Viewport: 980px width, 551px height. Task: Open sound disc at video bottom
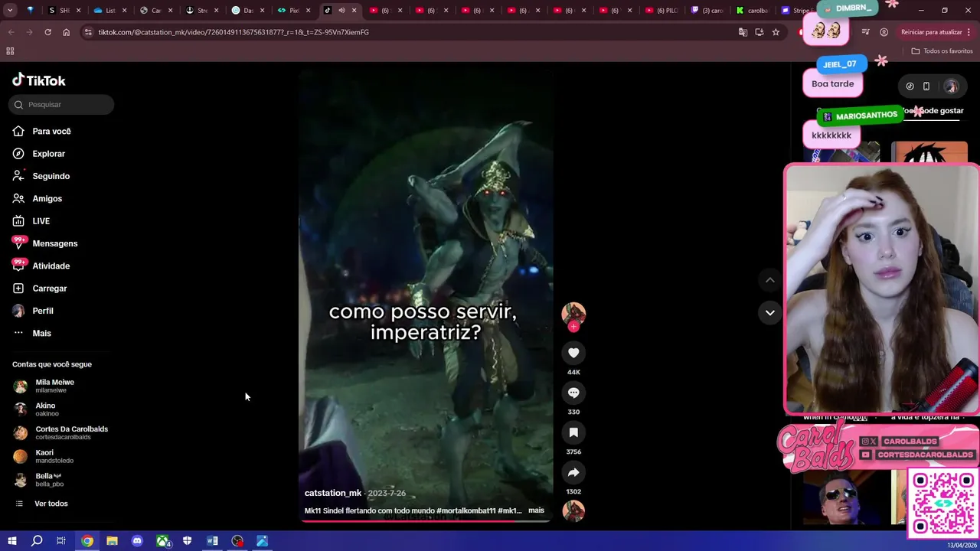(x=573, y=510)
